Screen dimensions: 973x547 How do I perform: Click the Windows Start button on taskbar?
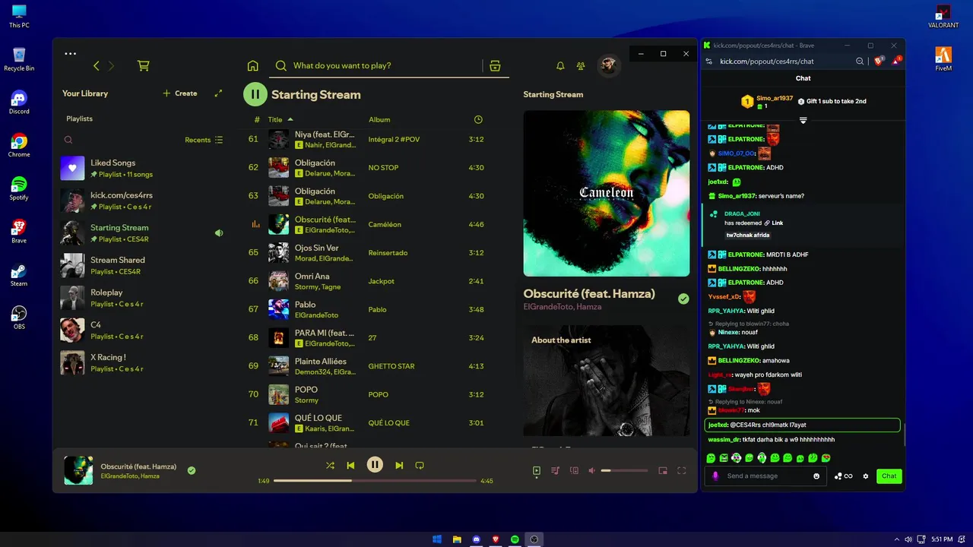tap(437, 539)
